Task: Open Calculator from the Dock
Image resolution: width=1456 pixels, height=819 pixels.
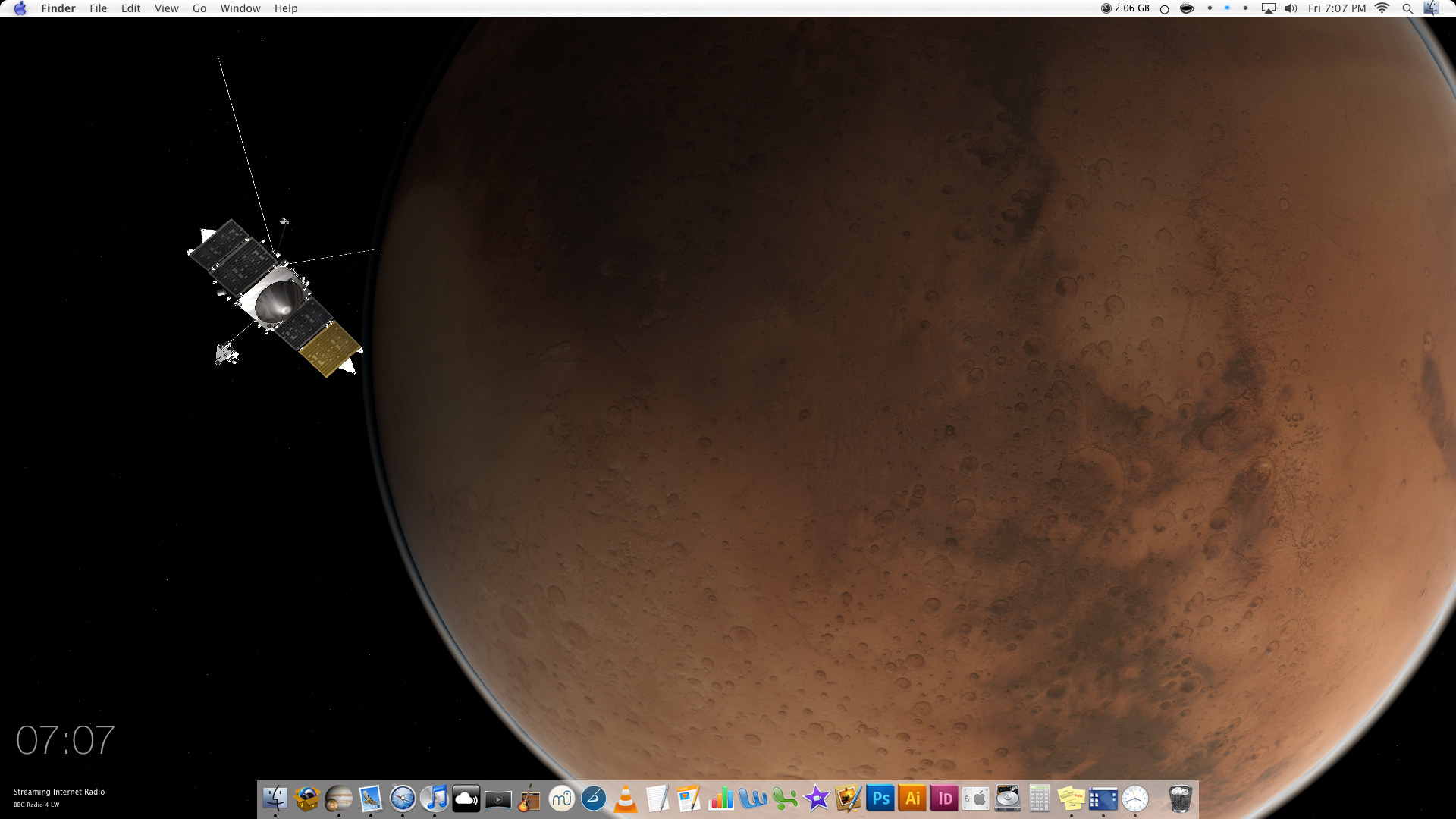Action: click(x=1040, y=799)
